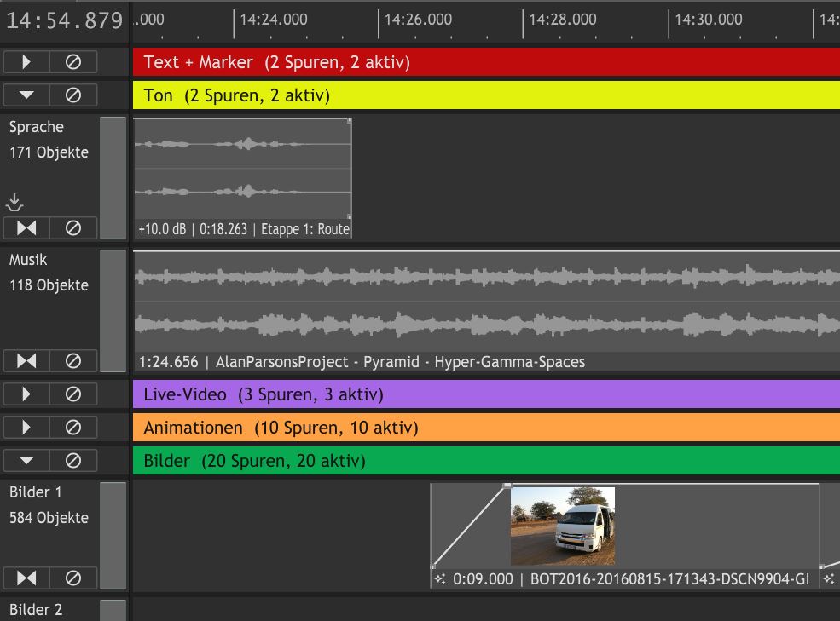Disable the Sprache track with its circle-slash icon
Viewport: 840px width, 621px height.
[73, 228]
